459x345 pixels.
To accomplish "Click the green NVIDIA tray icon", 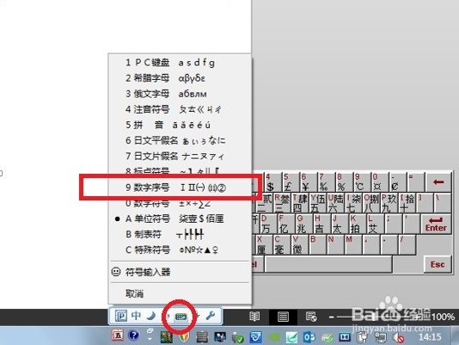I will (274, 337).
